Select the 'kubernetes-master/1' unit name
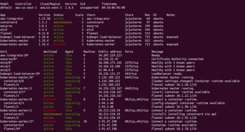The image size is (245, 132). [16, 88]
